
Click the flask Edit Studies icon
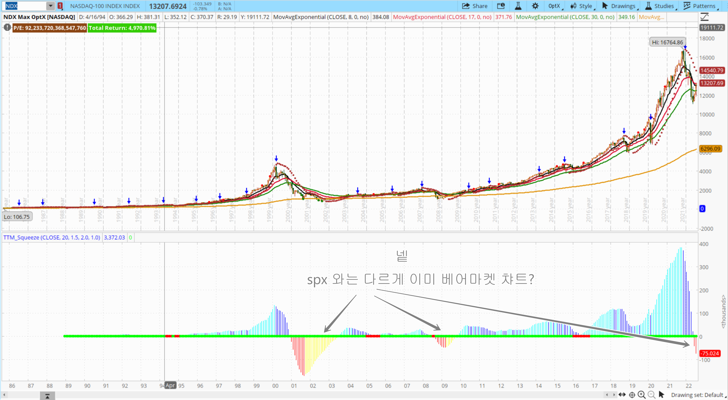point(518,6)
